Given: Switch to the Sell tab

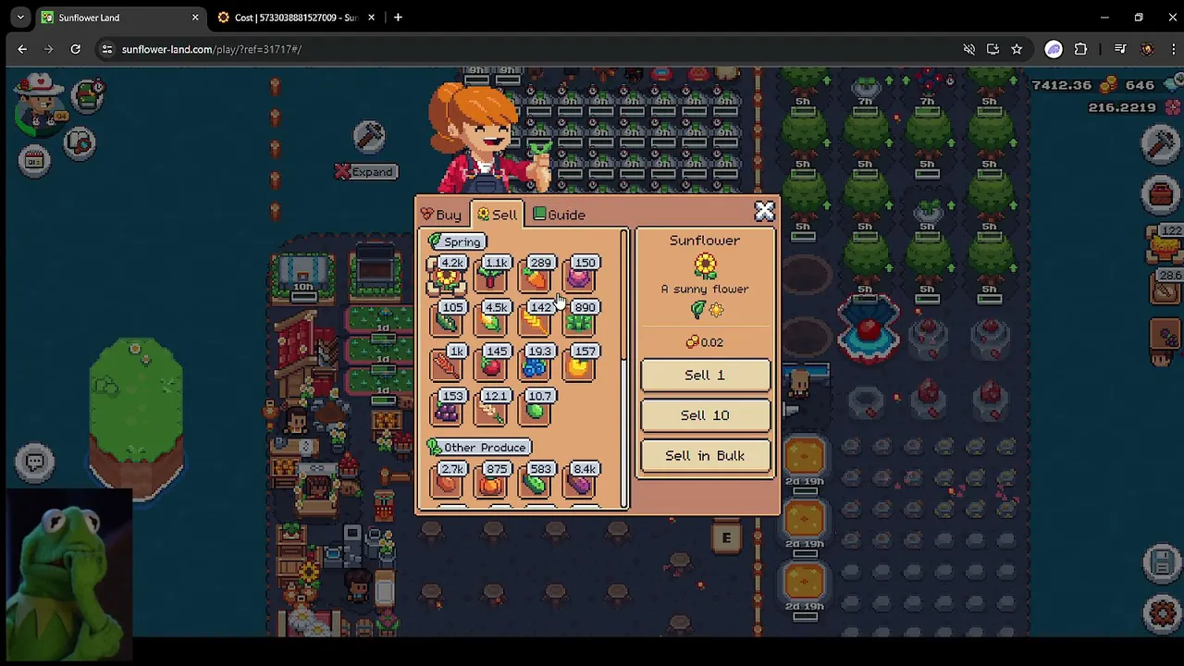Looking at the screenshot, I should pos(497,215).
